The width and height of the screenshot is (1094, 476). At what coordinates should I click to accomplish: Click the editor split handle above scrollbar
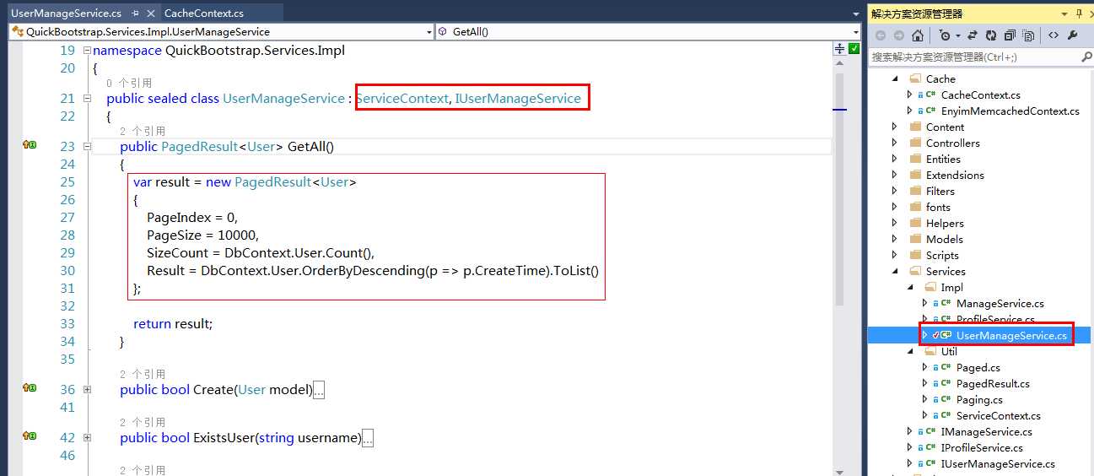[x=840, y=49]
